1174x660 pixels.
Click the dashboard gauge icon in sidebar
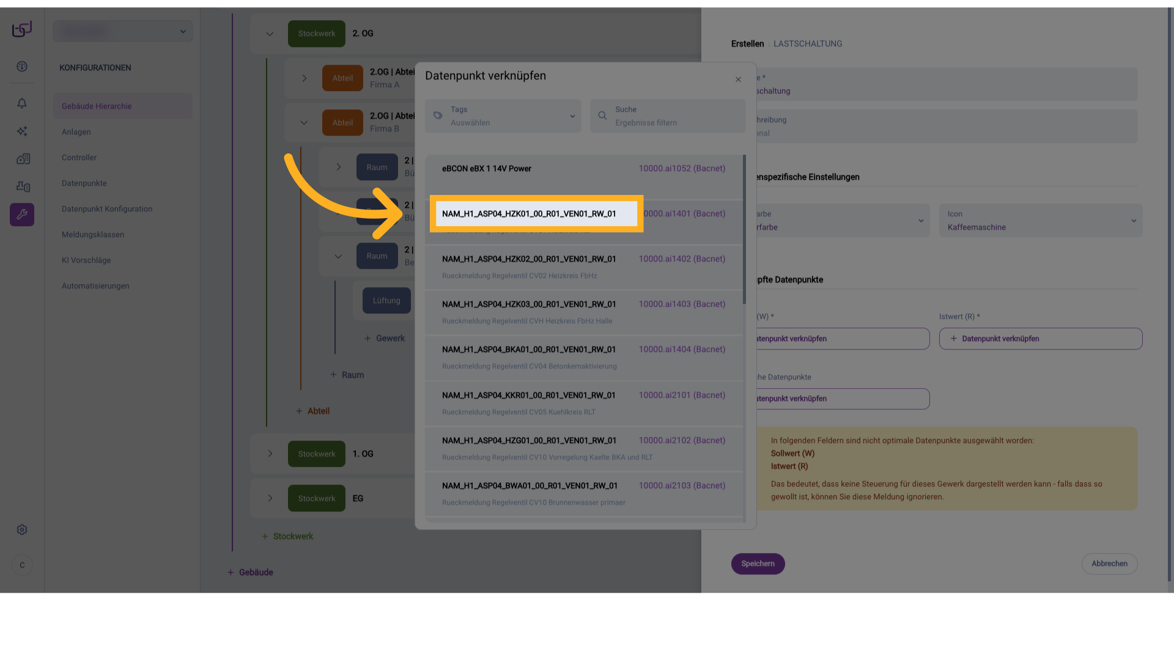[x=22, y=67]
